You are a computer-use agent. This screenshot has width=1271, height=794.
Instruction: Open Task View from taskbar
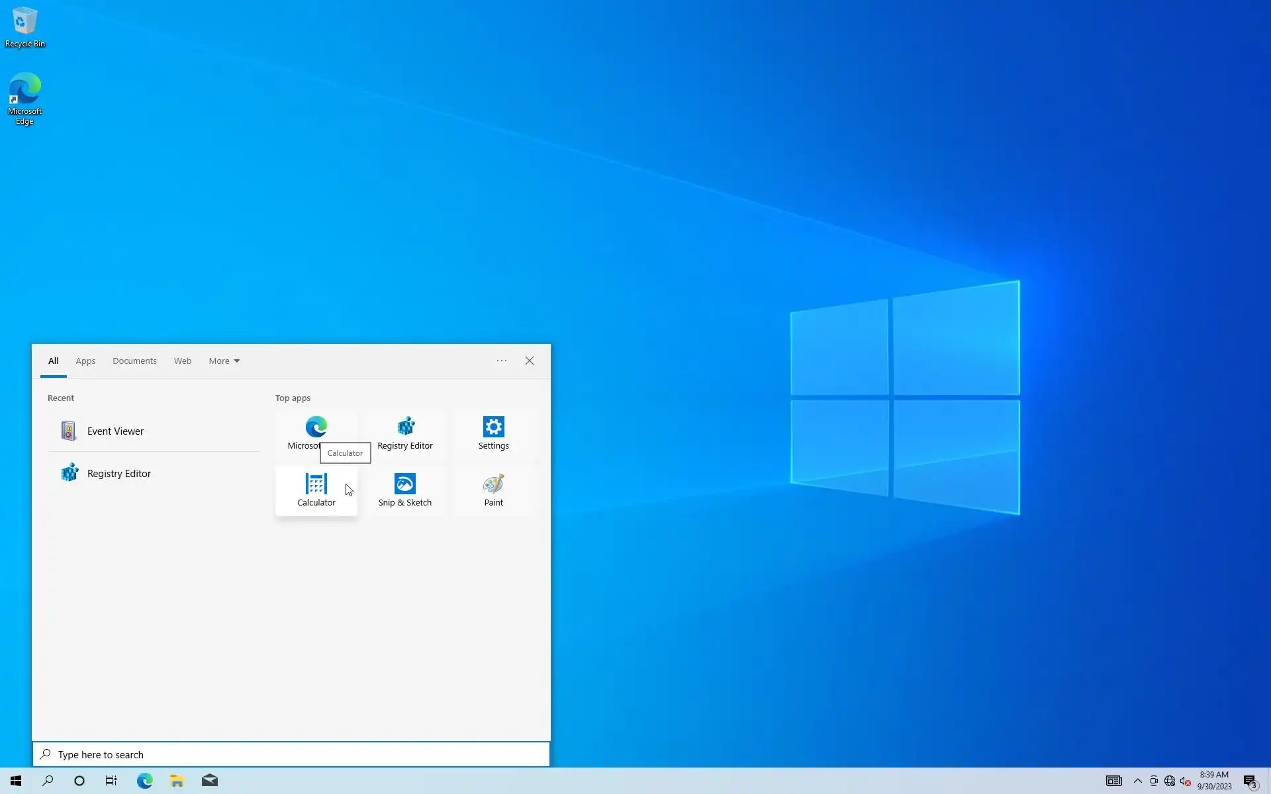coord(111,781)
